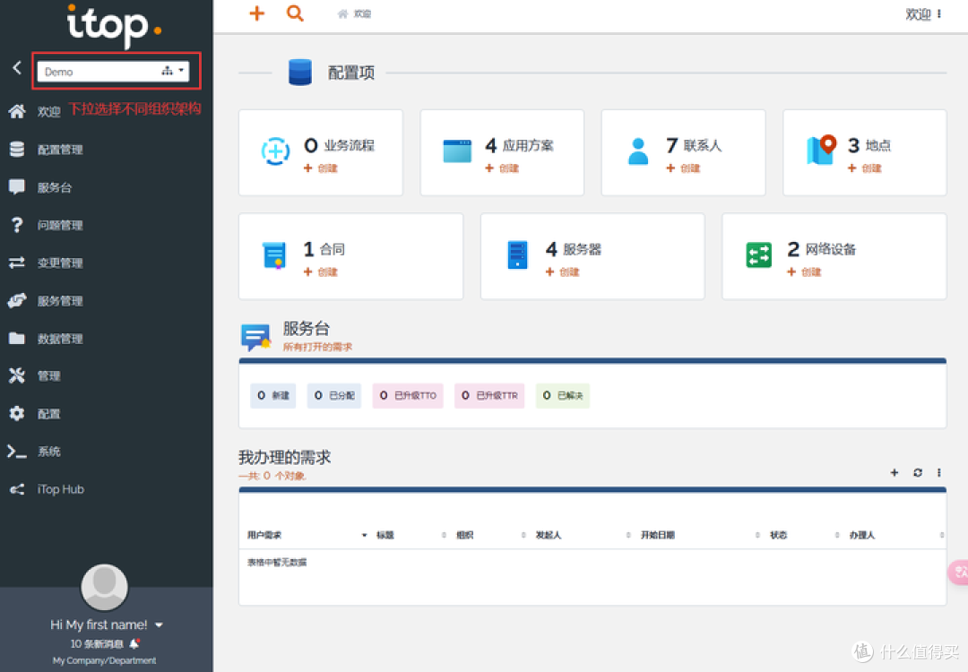This screenshot has height=672, width=968.
Task: Click the 0 已升级TTR badge
Action: 489,395
